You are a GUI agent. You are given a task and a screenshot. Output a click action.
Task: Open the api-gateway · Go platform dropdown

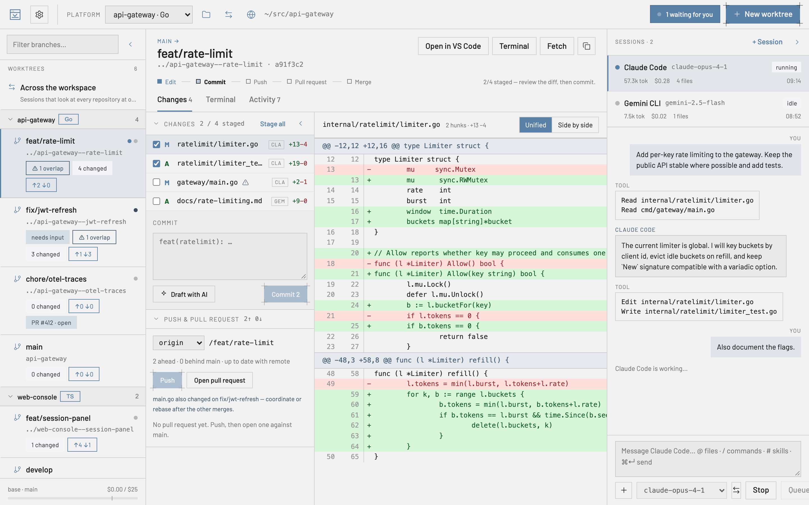click(x=149, y=15)
